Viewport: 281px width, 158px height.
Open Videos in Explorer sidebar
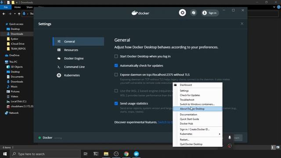point(14,97)
